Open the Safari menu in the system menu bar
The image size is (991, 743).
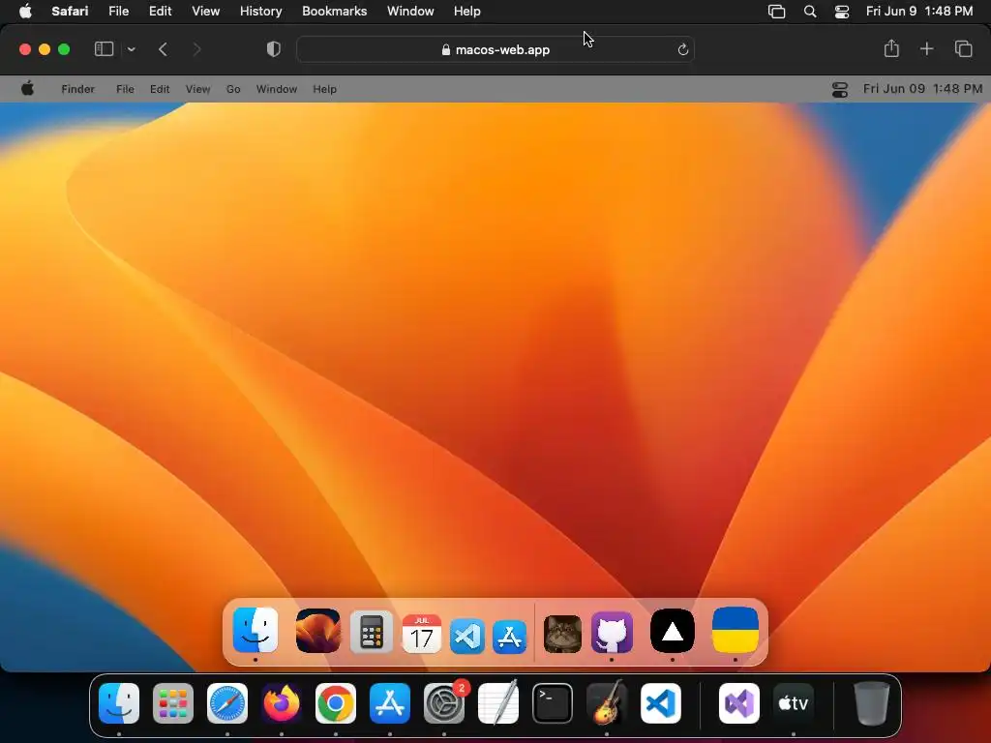70,12
